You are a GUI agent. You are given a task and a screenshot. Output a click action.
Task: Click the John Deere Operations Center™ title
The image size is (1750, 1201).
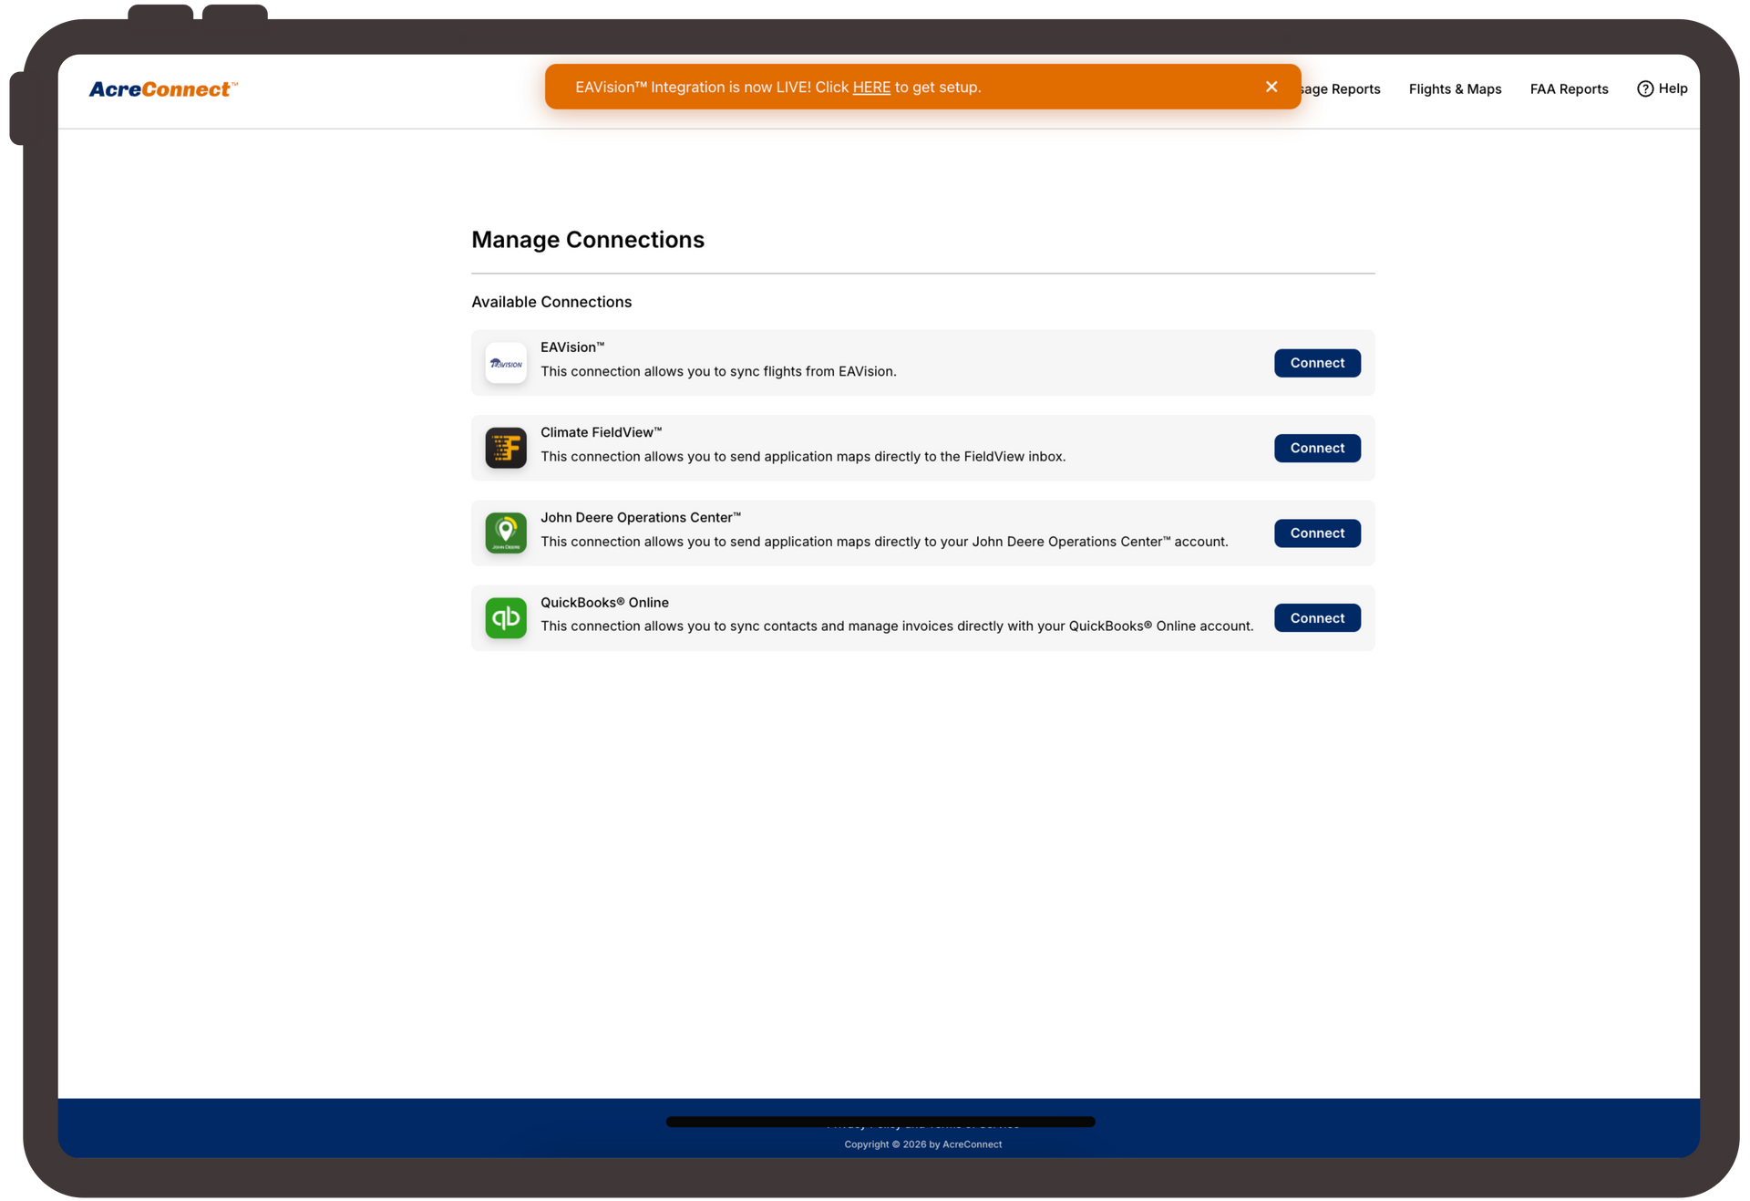click(641, 517)
